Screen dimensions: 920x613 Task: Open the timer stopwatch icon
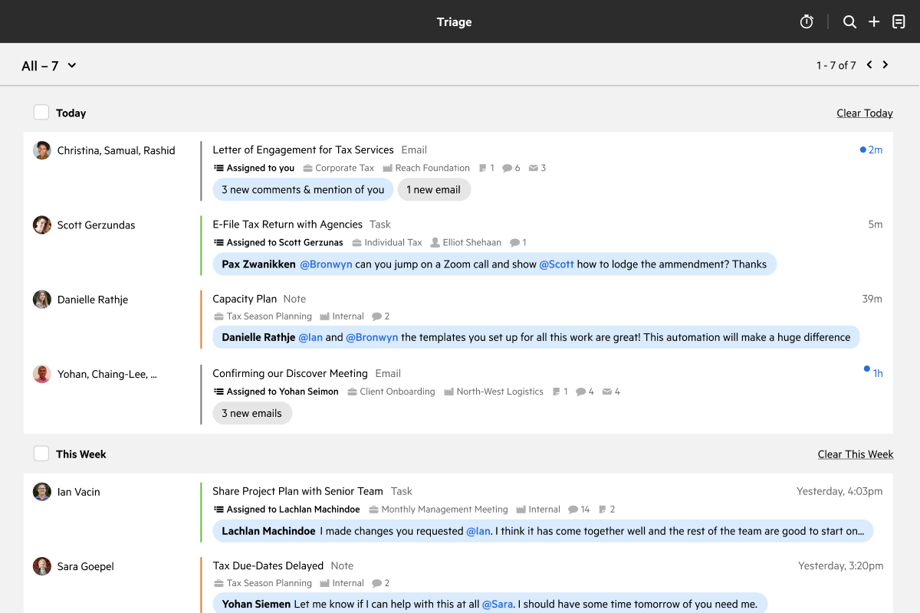pos(807,22)
